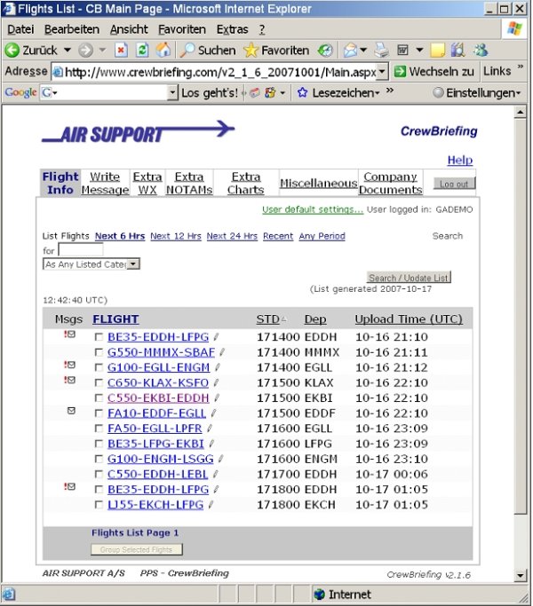Refresh the page with the green arrows icon
533x606 pixels.
pos(142,51)
